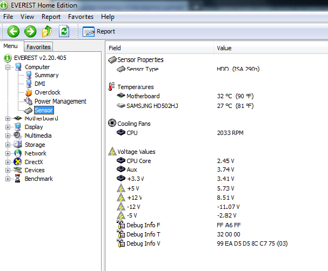Click the Debug Info T icon
Screen dimensions: 328x271
121,234
